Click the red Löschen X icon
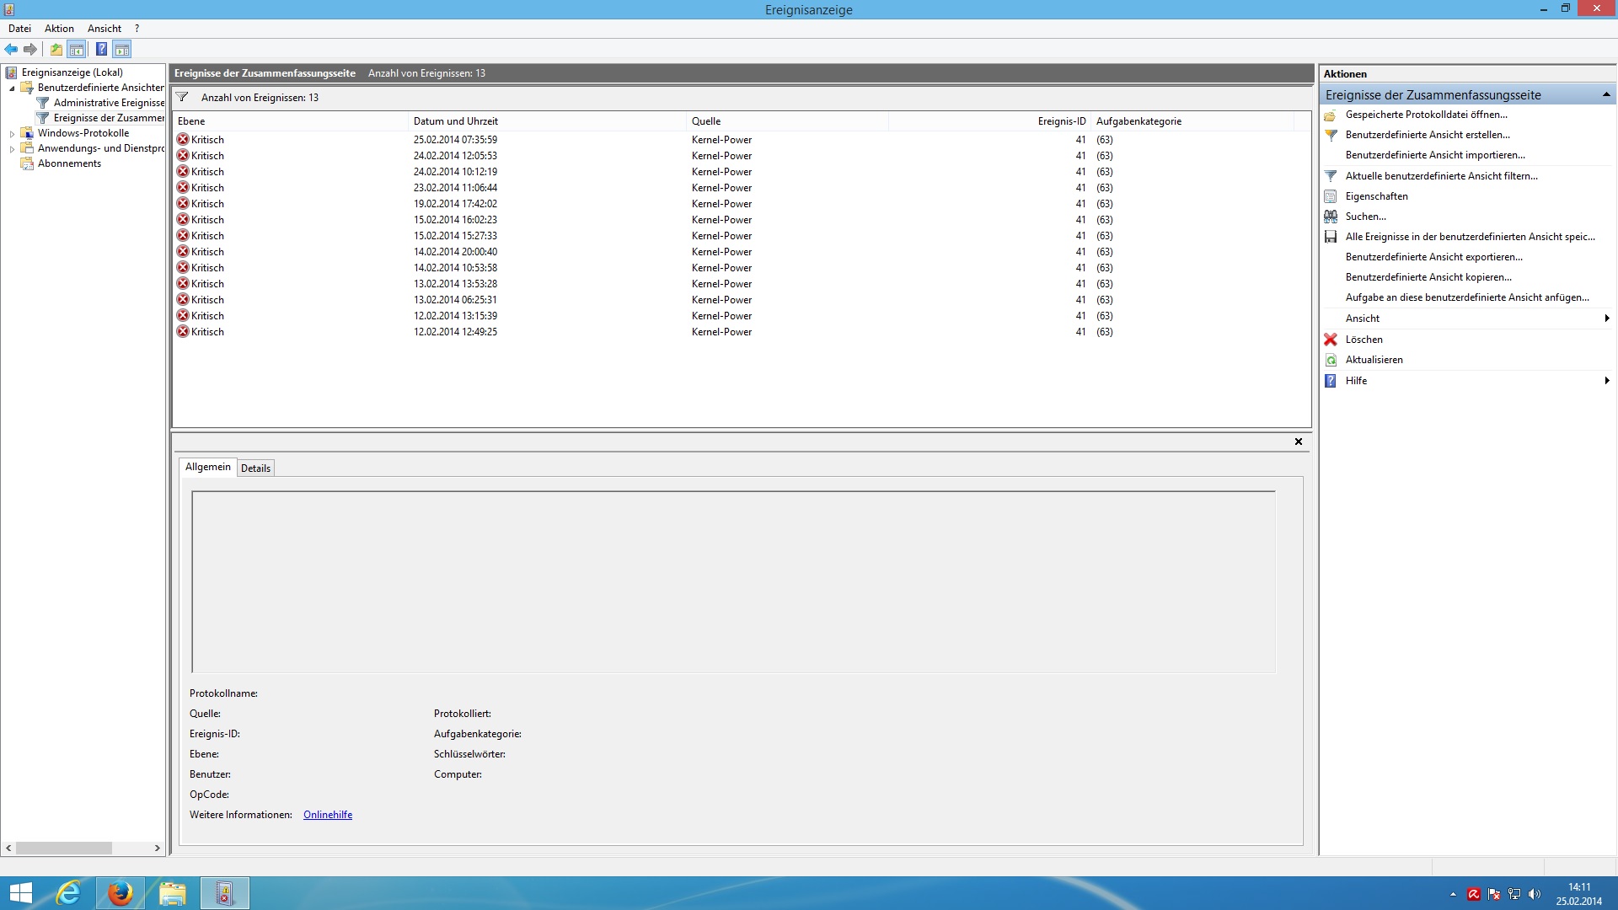Image resolution: width=1618 pixels, height=910 pixels. [1331, 340]
